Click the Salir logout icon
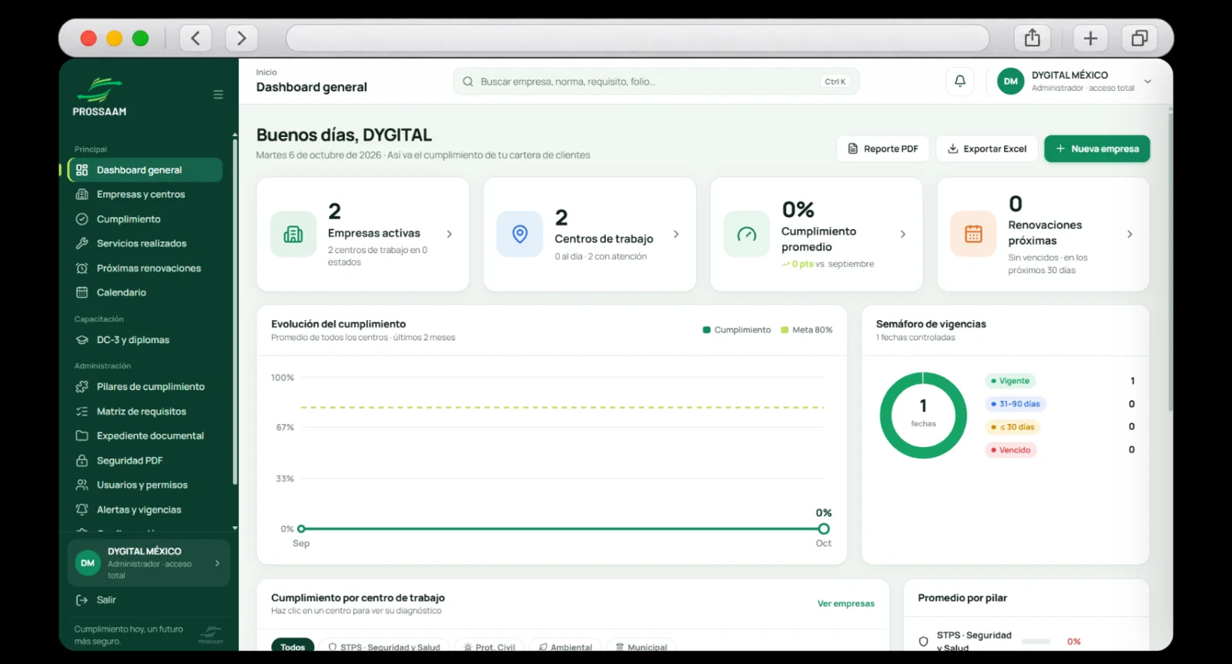The image size is (1232, 664). [x=82, y=600]
